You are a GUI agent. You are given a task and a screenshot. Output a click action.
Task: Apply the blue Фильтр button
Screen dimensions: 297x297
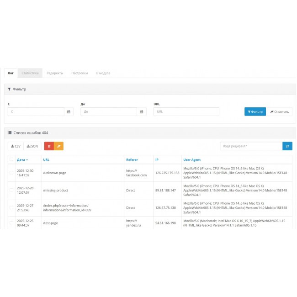tap(255, 111)
